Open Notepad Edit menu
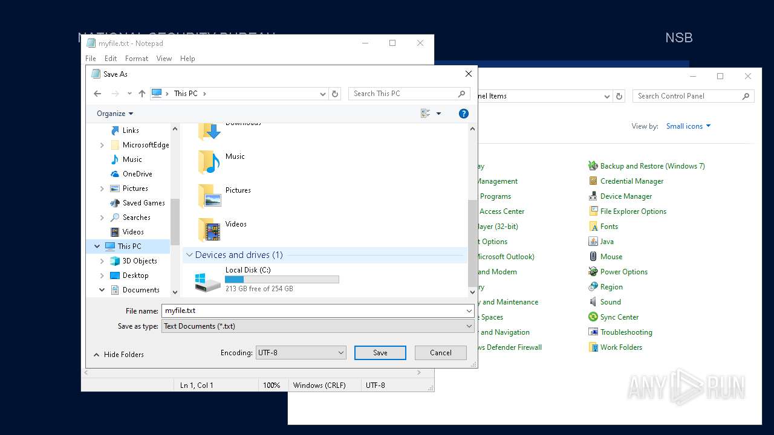774x435 pixels. tap(111, 59)
